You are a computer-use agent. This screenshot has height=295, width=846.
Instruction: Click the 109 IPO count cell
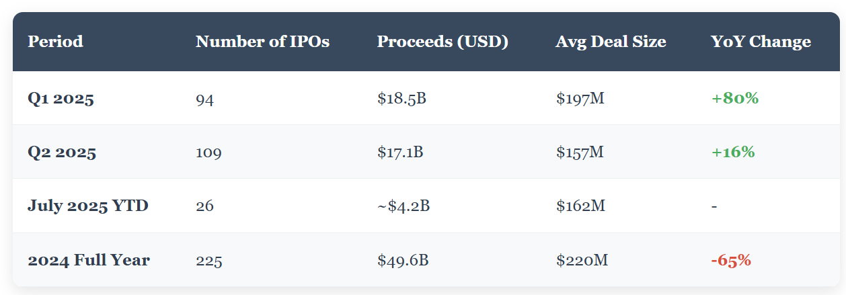click(x=208, y=153)
